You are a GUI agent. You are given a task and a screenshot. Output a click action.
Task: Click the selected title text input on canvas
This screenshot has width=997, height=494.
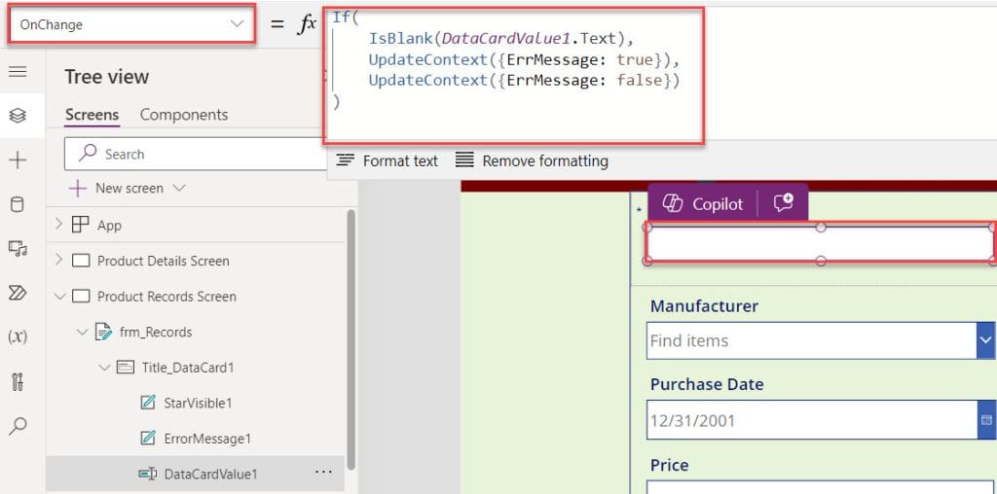(820, 244)
